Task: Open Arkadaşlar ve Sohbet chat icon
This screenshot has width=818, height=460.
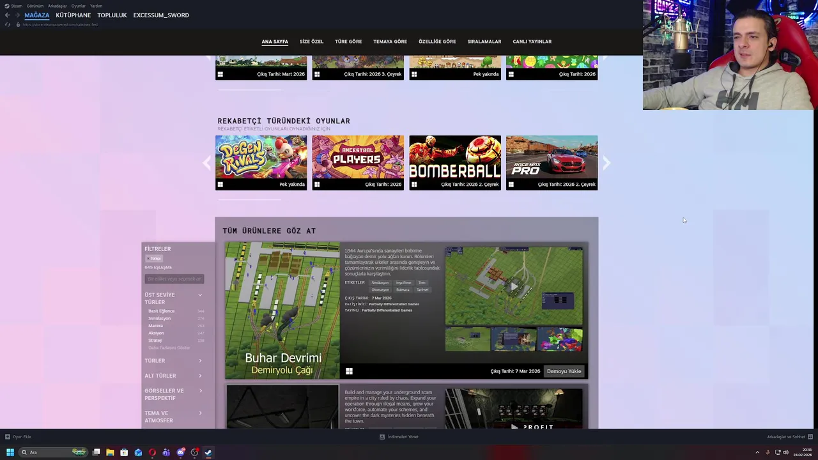Action: click(810, 437)
